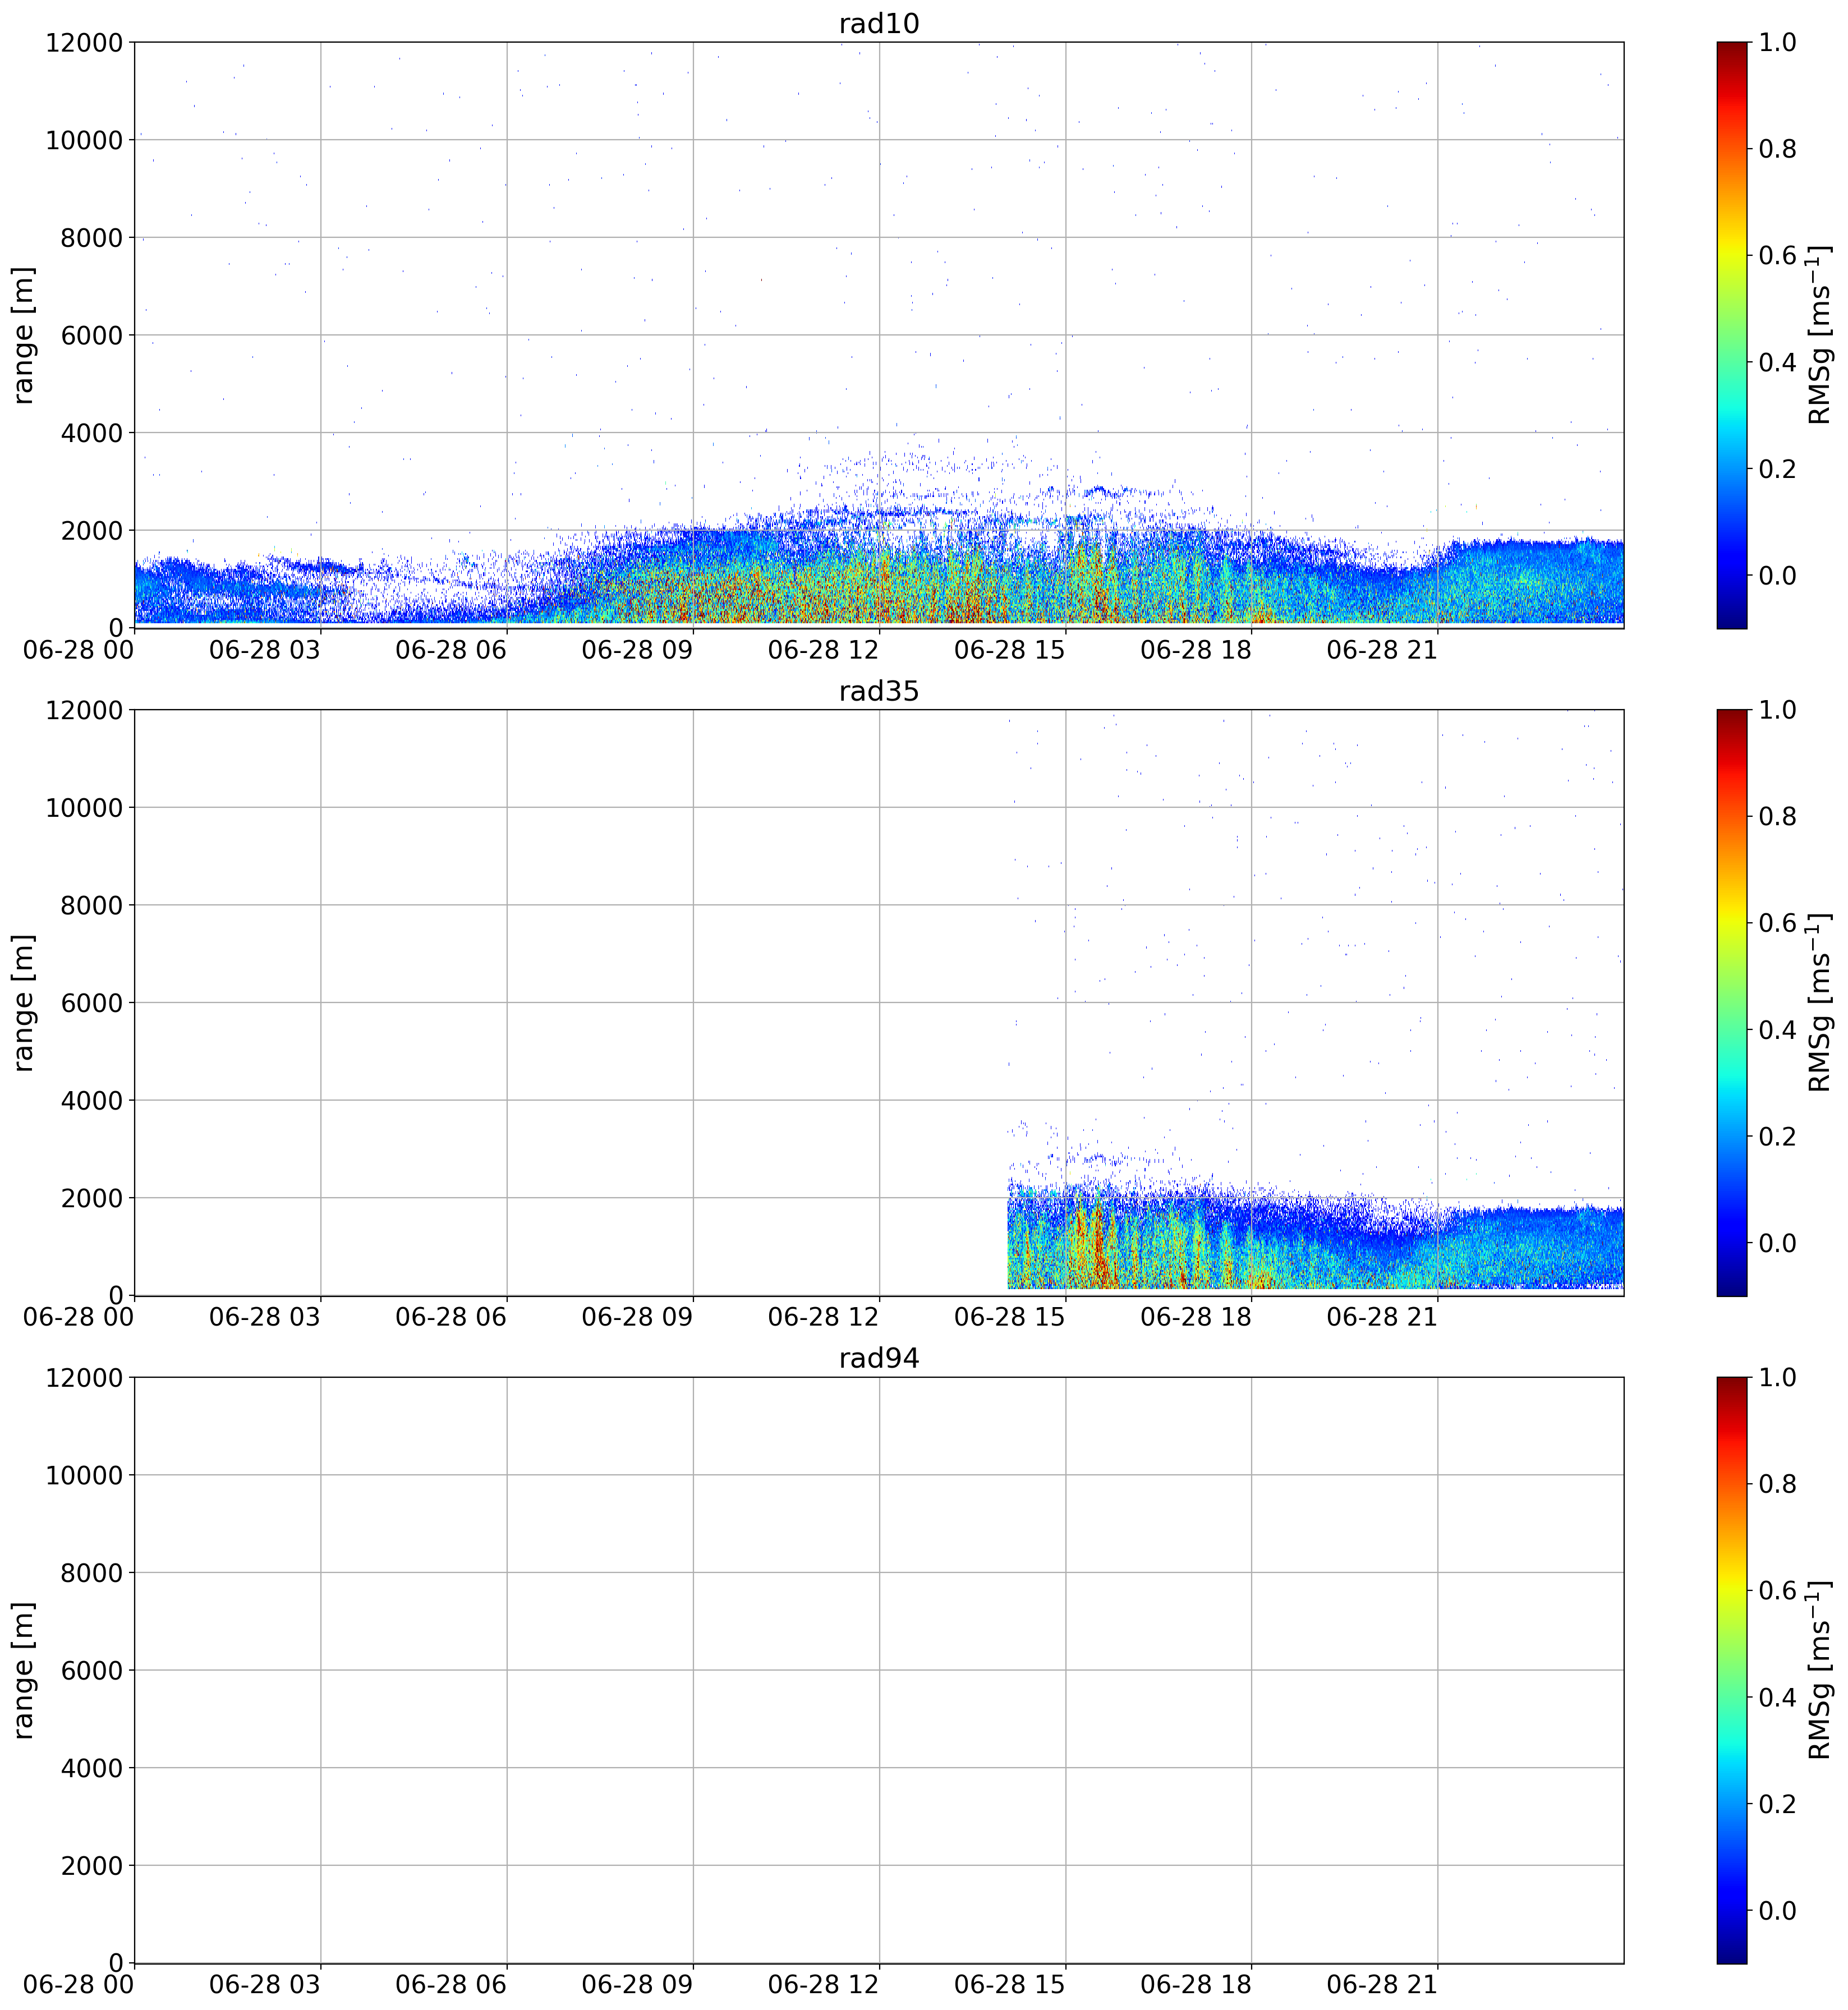Click the 2000 y-tick on rad94 panel
The image size is (1848, 2010).
click(x=91, y=1865)
